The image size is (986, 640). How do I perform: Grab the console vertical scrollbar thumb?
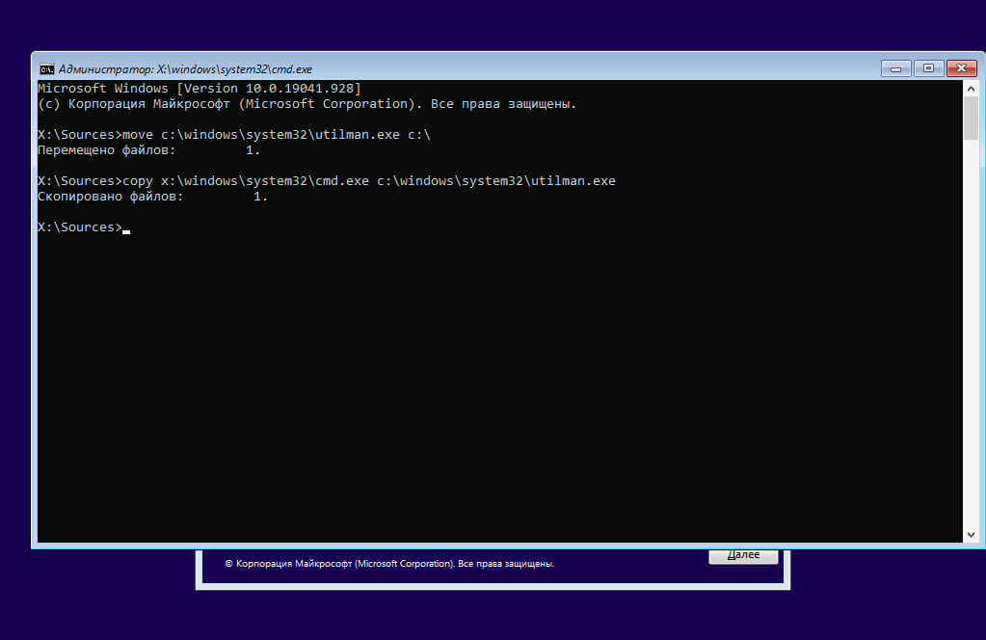tap(971, 119)
